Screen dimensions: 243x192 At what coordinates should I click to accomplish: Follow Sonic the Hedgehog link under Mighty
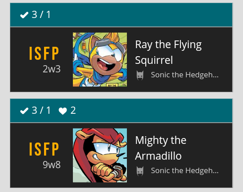coord(185,170)
